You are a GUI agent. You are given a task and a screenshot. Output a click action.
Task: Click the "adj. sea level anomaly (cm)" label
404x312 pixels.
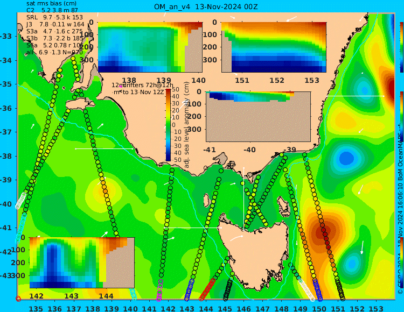(187, 125)
